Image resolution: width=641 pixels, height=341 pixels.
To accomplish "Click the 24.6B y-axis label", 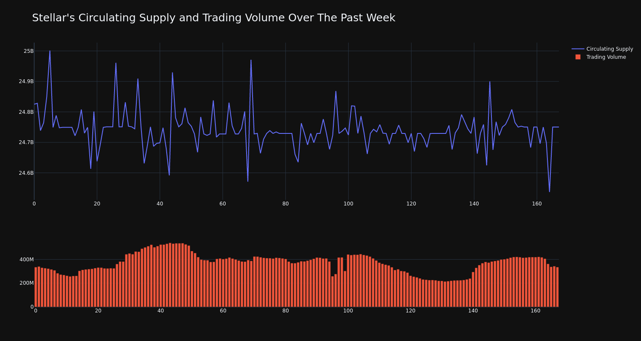I will (26, 173).
